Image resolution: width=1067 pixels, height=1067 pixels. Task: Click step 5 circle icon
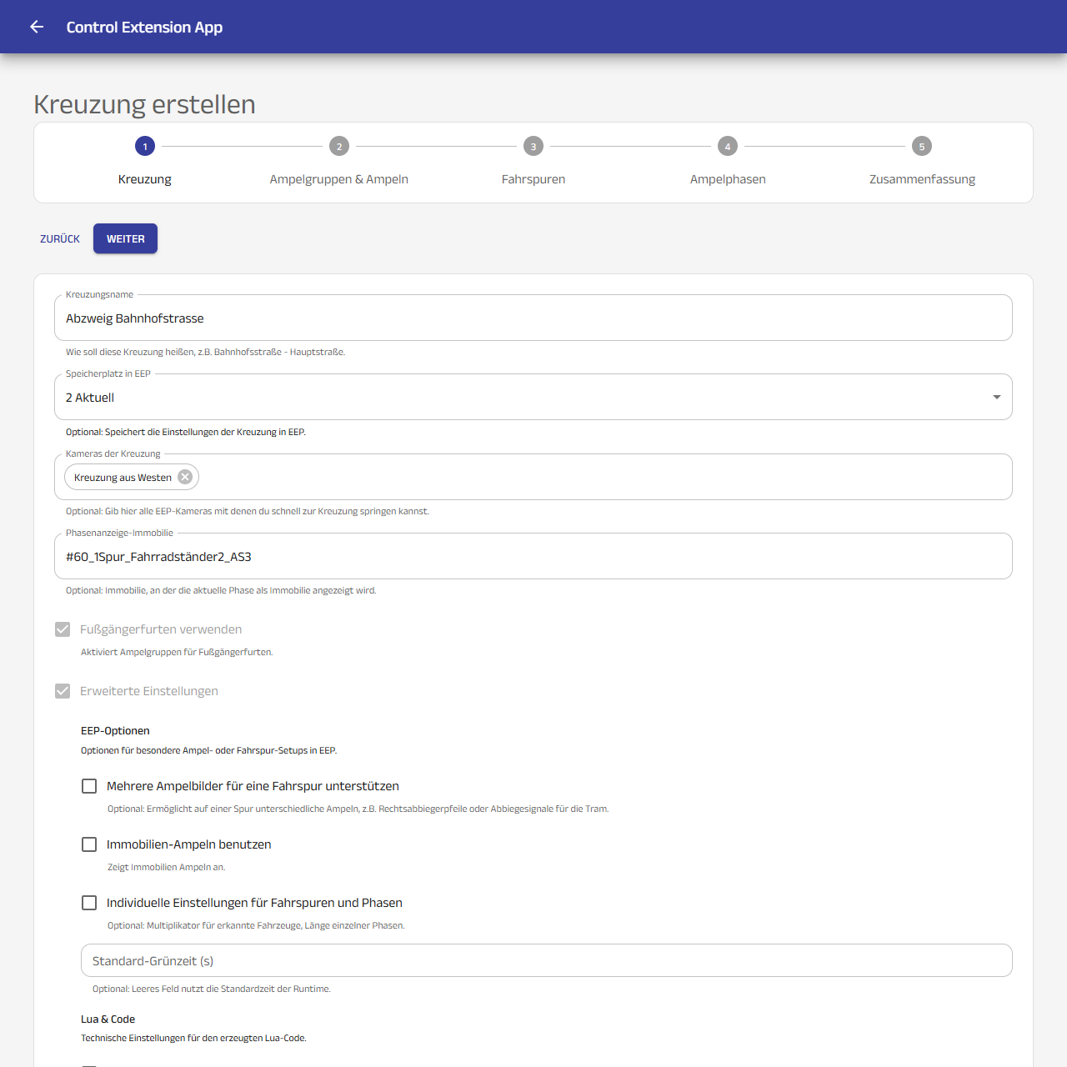coord(922,146)
